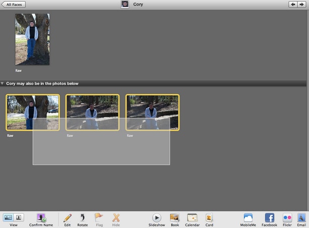Click the next person arrow button

(301, 5)
